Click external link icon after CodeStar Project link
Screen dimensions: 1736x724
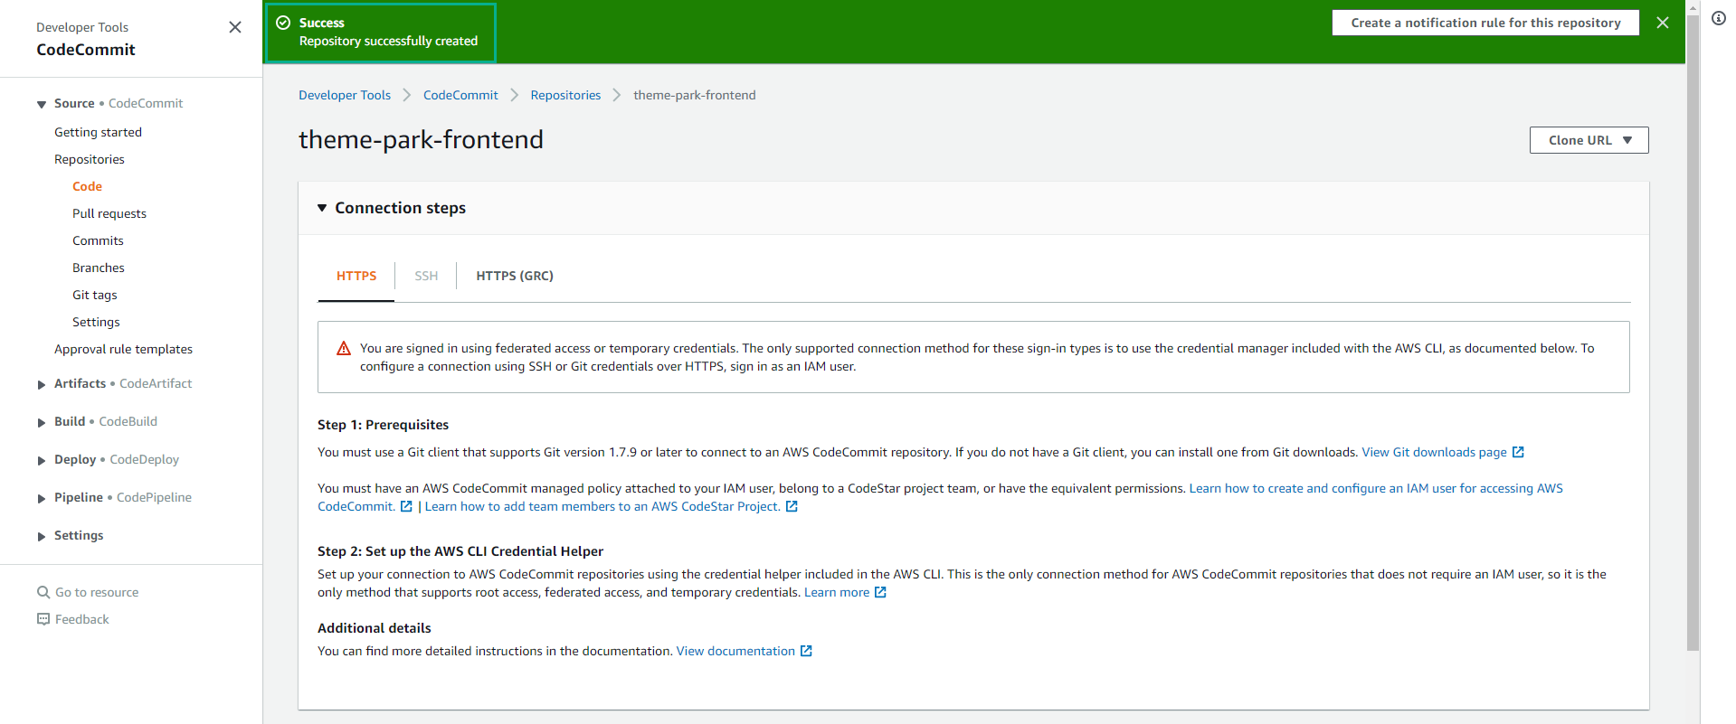(x=792, y=506)
